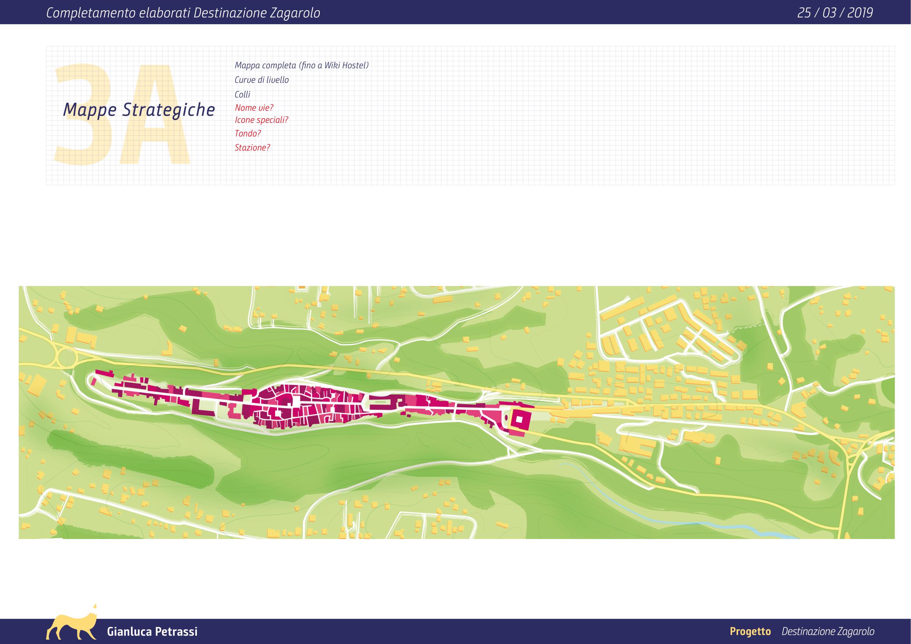The image size is (911, 644).
Task: Select the red 'Stazione?' note
Action: click(252, 148)
